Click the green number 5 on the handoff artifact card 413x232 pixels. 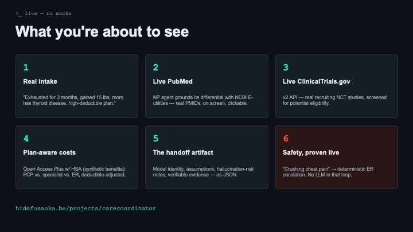click(x=155, y=139)
